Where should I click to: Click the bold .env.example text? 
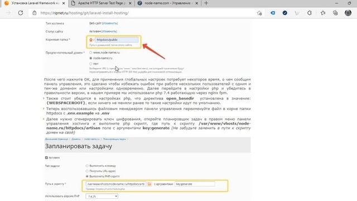(x=80, y=113)
